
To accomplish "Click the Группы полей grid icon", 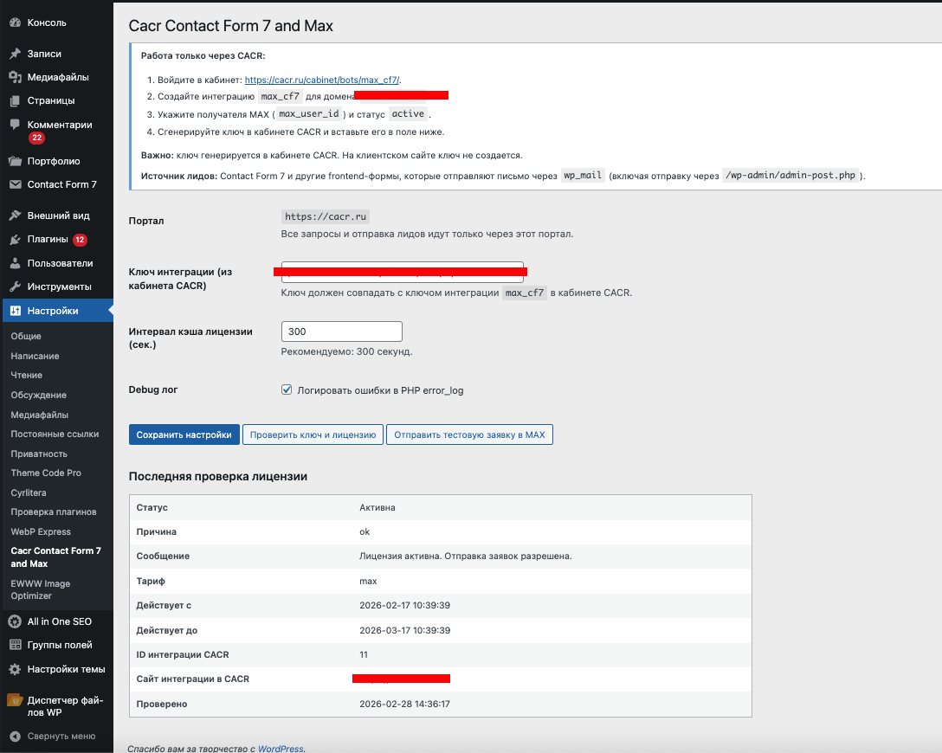I will pyautogui.click(x=15, y=645).
